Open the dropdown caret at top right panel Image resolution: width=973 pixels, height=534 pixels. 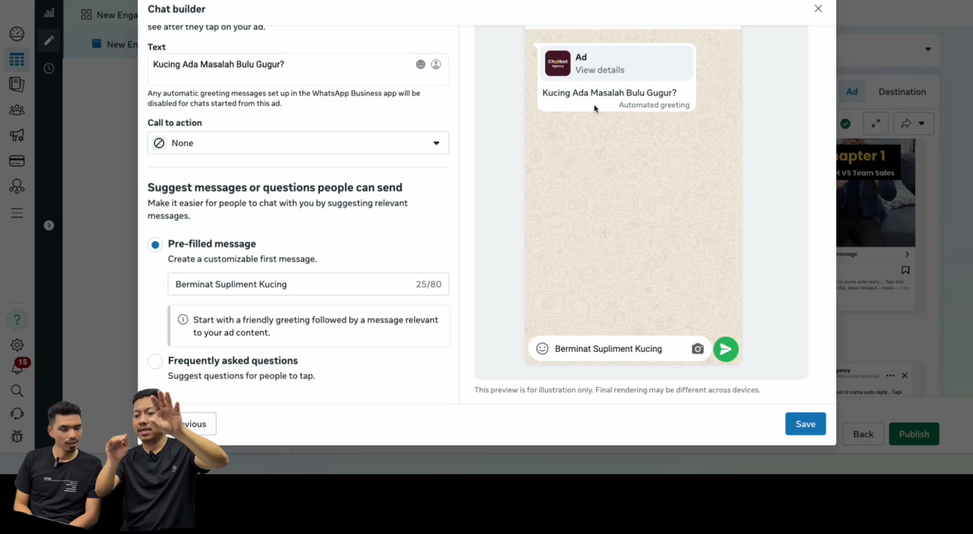point(928,49)
